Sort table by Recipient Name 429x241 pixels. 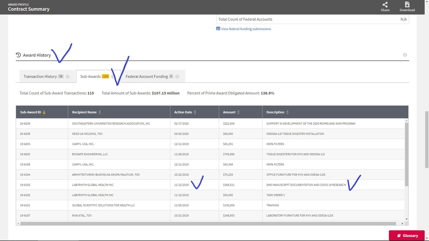coord(100,112)
